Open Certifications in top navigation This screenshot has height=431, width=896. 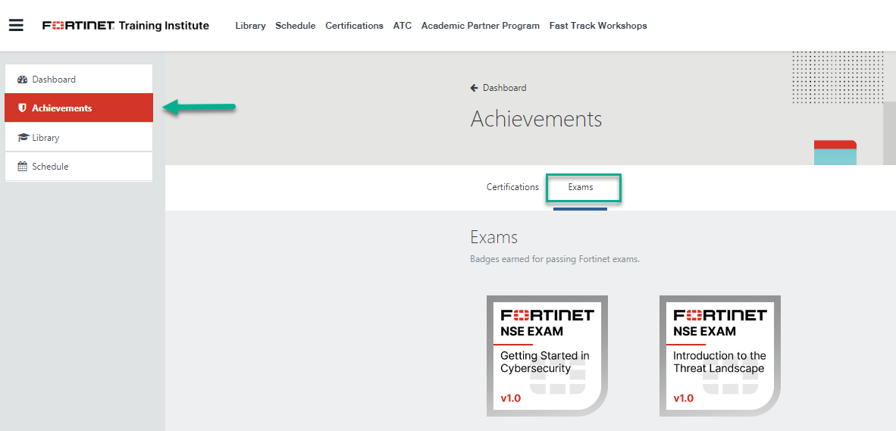point(354,26)
